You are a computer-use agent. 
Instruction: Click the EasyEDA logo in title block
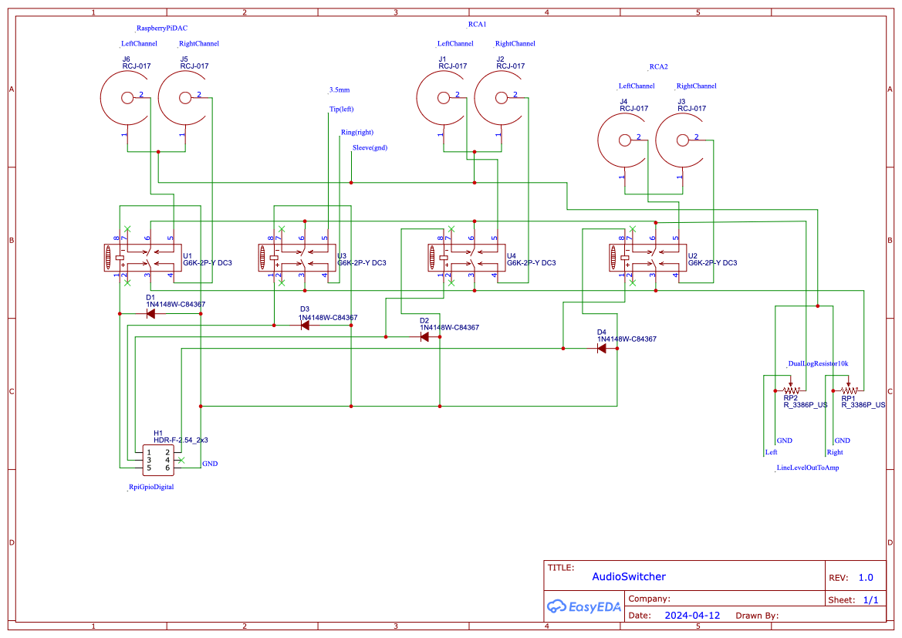point(584,606)
